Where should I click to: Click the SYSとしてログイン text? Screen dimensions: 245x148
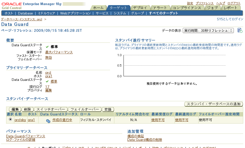pos(230,19)
